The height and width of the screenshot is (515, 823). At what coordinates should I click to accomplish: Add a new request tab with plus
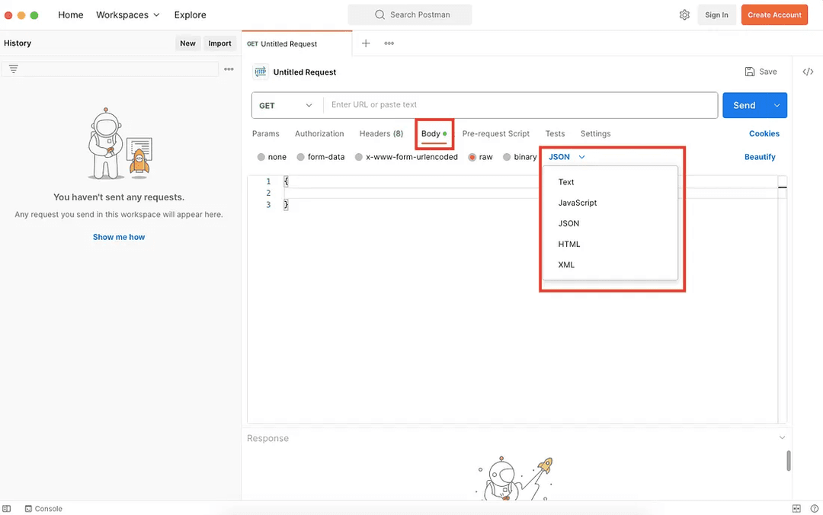366,43
